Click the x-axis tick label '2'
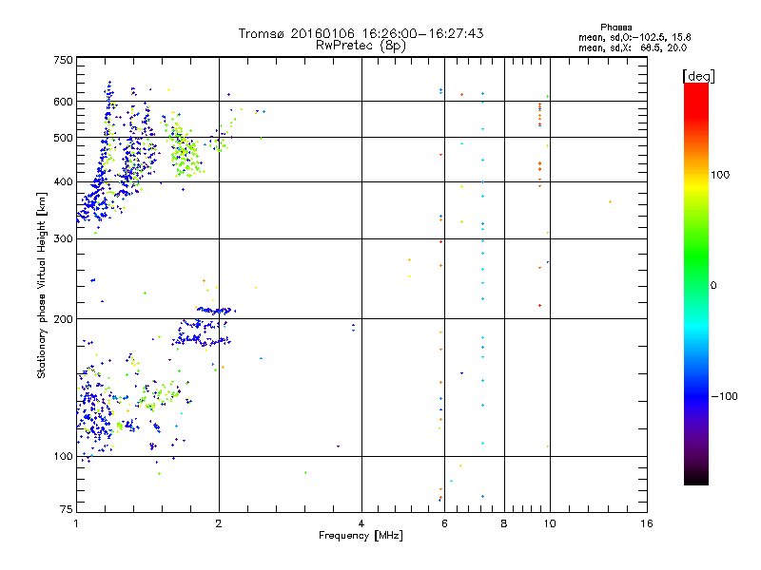Screen dimensions: 761x570 click(x=219, y=523)
